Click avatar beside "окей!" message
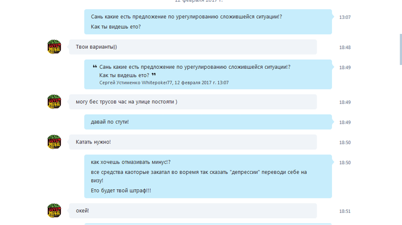 (x=54, y=211)
